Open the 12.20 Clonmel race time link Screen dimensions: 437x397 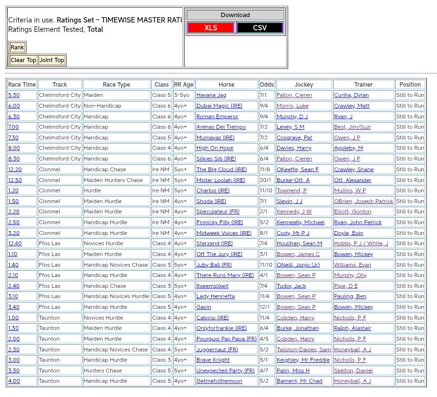click(15, 169)
